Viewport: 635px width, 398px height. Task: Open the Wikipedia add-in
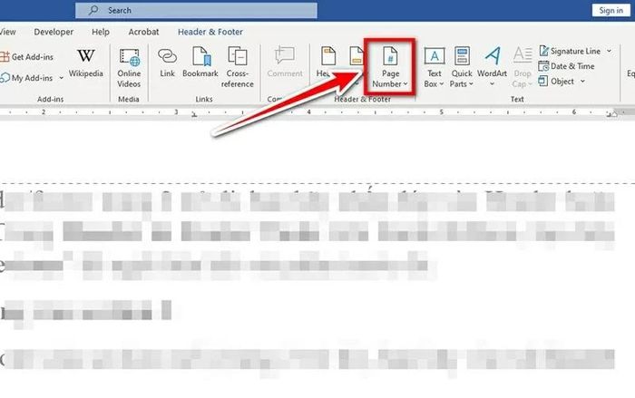[86, 63]
